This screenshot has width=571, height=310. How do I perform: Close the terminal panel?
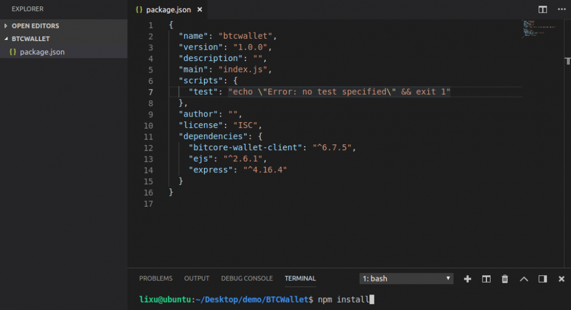[x=561, y=279]
